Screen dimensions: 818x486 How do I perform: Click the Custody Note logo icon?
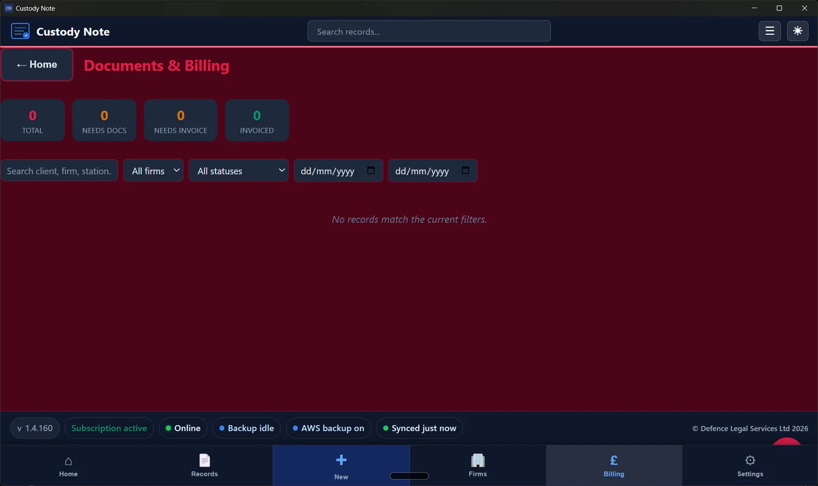pyautogui.click(x=20, y=31)
